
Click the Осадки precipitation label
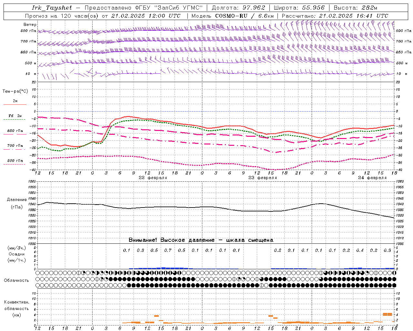[x=17, y=254]
